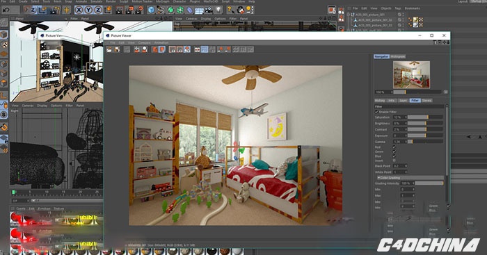Click the undo arrow in main toolbar
The image size is (487, 255).
click(x=6, y=10)
